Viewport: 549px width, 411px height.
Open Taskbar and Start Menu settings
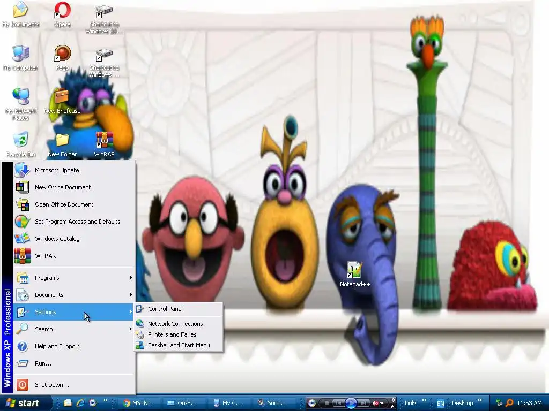point(179,345)
